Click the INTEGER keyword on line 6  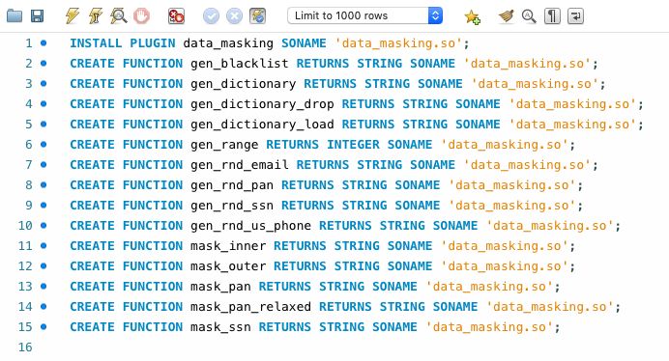pyautogui.click(x=353, y=145)
